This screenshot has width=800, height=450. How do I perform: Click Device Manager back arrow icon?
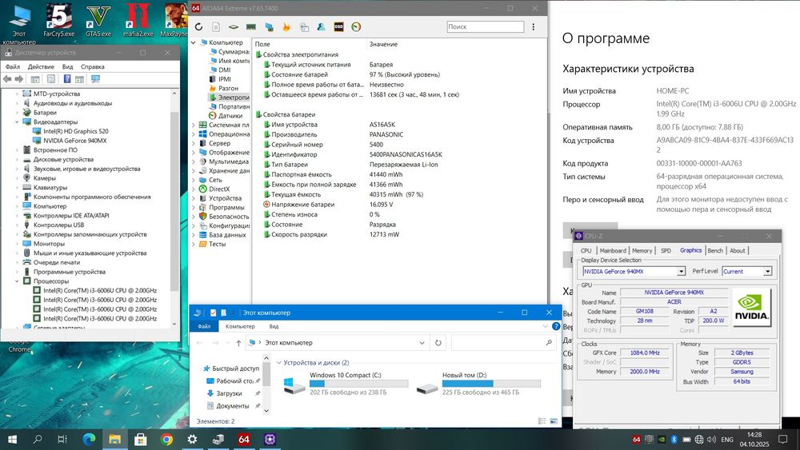7,79
